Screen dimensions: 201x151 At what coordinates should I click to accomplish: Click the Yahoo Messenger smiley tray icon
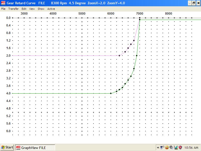click(167, 147)
